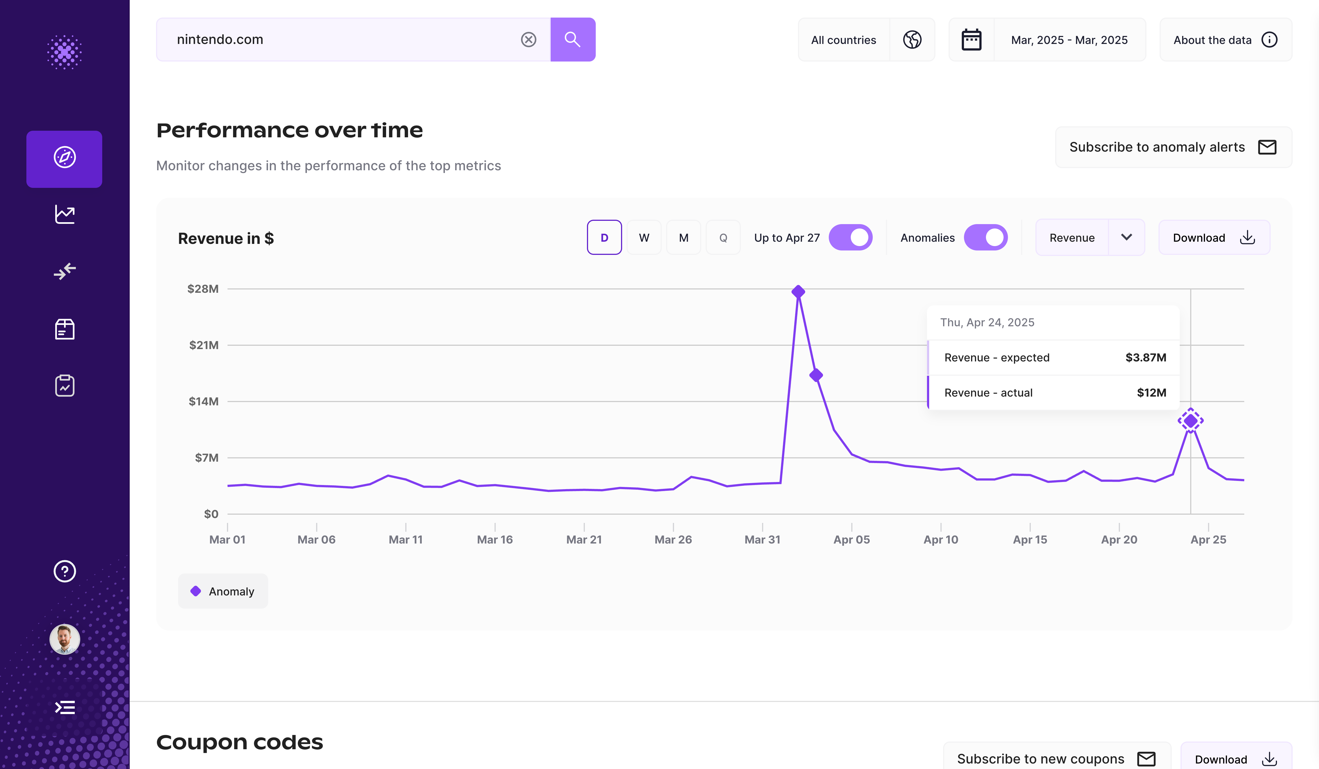Open the Mar, 2025 - Mar, 2025 date range

coord(1069,40)
